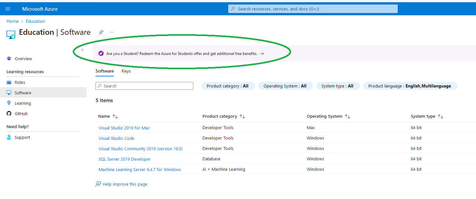This screenshot has width=476, height=199.
Task: Switch to the Software tab
Action: coord(105,71)
